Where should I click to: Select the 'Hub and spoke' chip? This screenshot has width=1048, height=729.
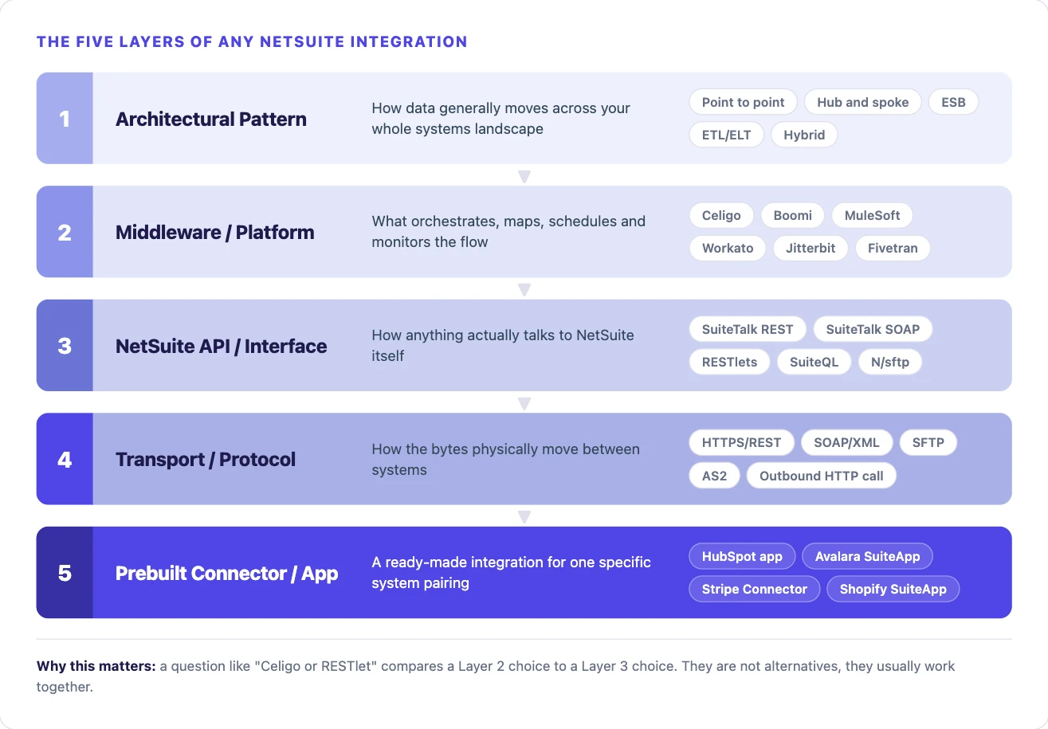click(x=862, y=102)
